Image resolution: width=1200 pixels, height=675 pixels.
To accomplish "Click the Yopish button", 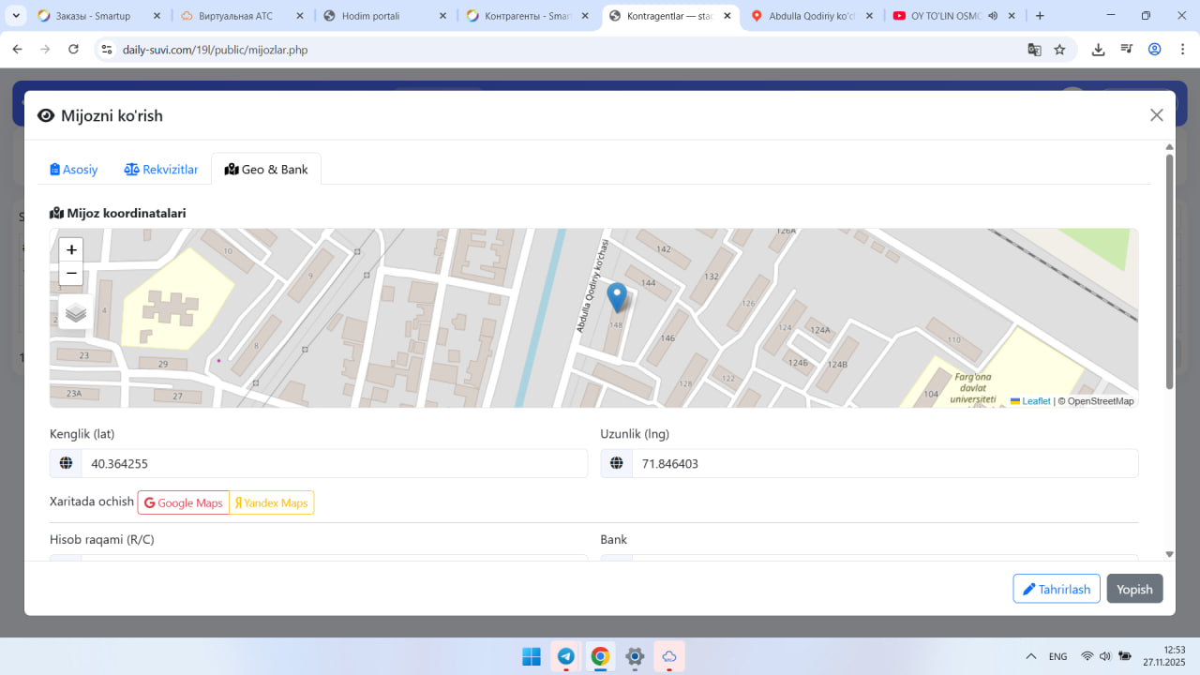I will (1134, 589).
